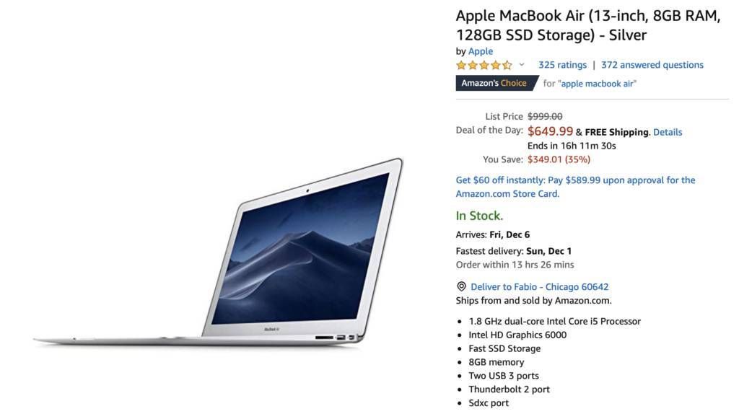Click the Fastest delivery Sun, Dec 1 text
Viewport: 739px width, 414px height.
(513, 251)
